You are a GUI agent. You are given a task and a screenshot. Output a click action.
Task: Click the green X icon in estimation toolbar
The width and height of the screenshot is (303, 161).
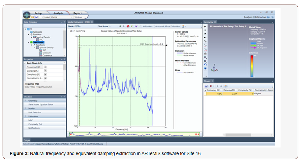coord(132,26)
